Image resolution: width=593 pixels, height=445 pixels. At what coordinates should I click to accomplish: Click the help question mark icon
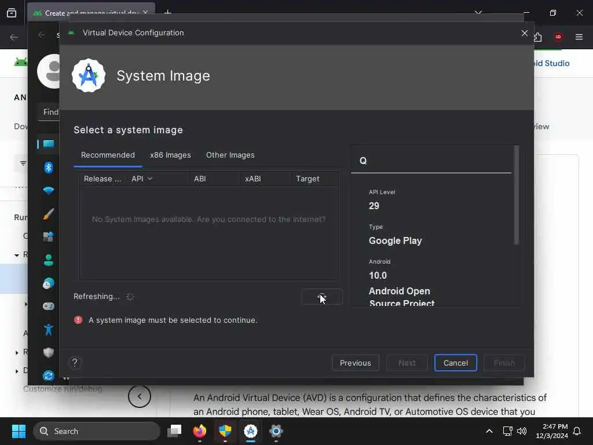coord(75,363)
